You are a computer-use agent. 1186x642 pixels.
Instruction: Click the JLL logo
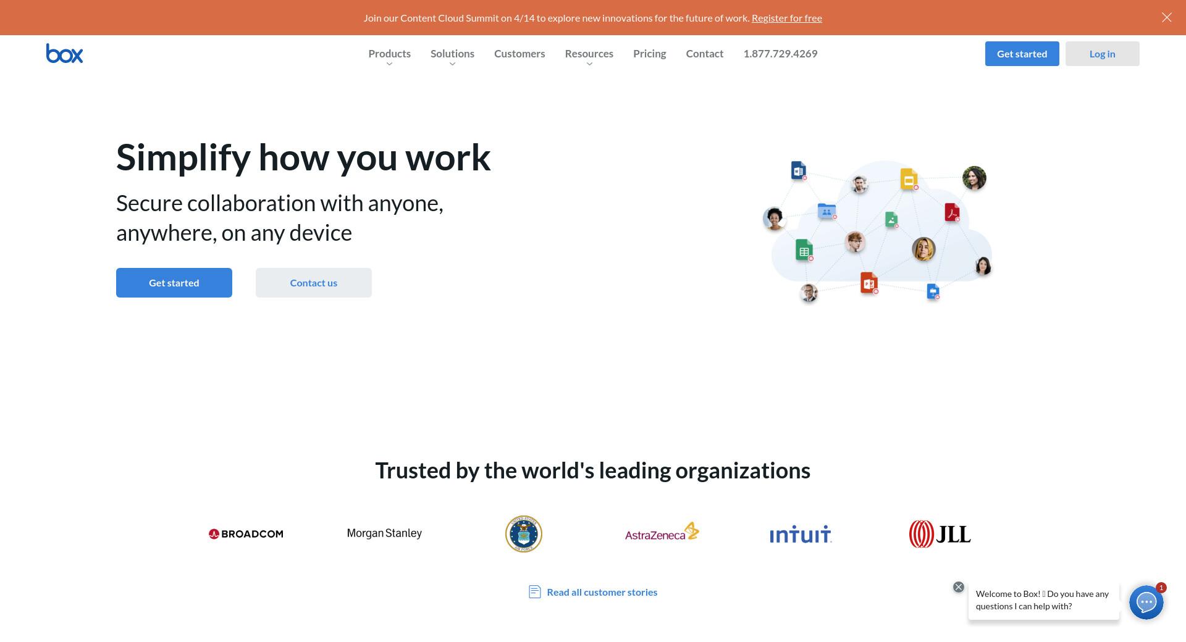[x=940, y=534]
